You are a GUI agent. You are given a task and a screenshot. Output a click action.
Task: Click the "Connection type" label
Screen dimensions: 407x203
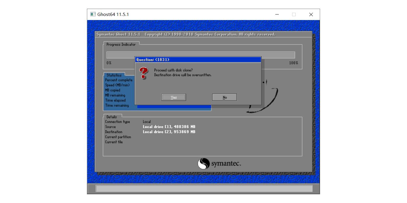click(117, 122)
